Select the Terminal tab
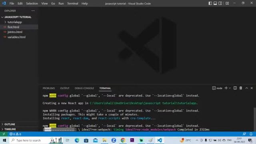 [105, 88]
